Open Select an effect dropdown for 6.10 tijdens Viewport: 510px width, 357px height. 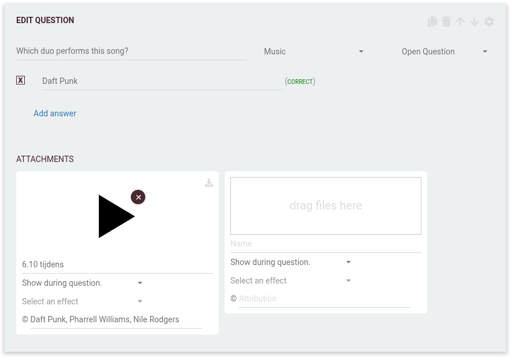[82, 301]
